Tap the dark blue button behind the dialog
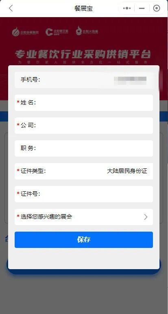 (x=84, y=271)
